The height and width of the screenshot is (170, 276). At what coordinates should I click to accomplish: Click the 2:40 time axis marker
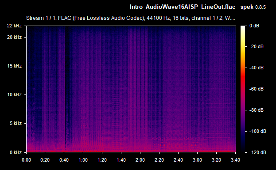point(178,160)
